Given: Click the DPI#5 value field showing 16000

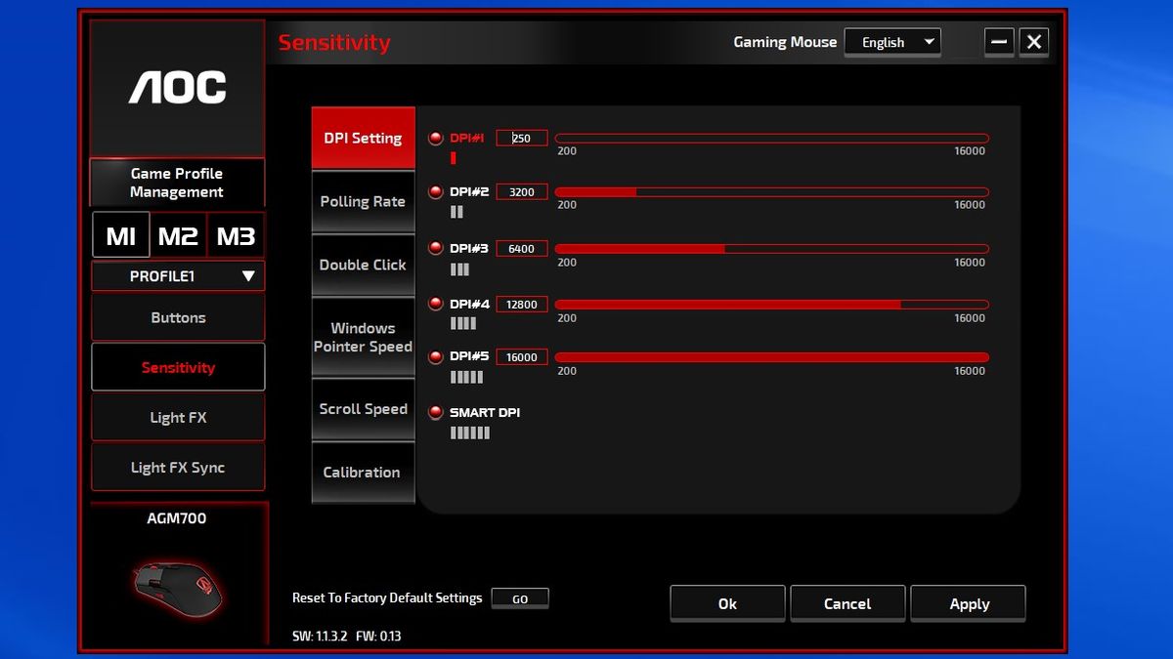Looking at the screenshot, I should 522,356.
